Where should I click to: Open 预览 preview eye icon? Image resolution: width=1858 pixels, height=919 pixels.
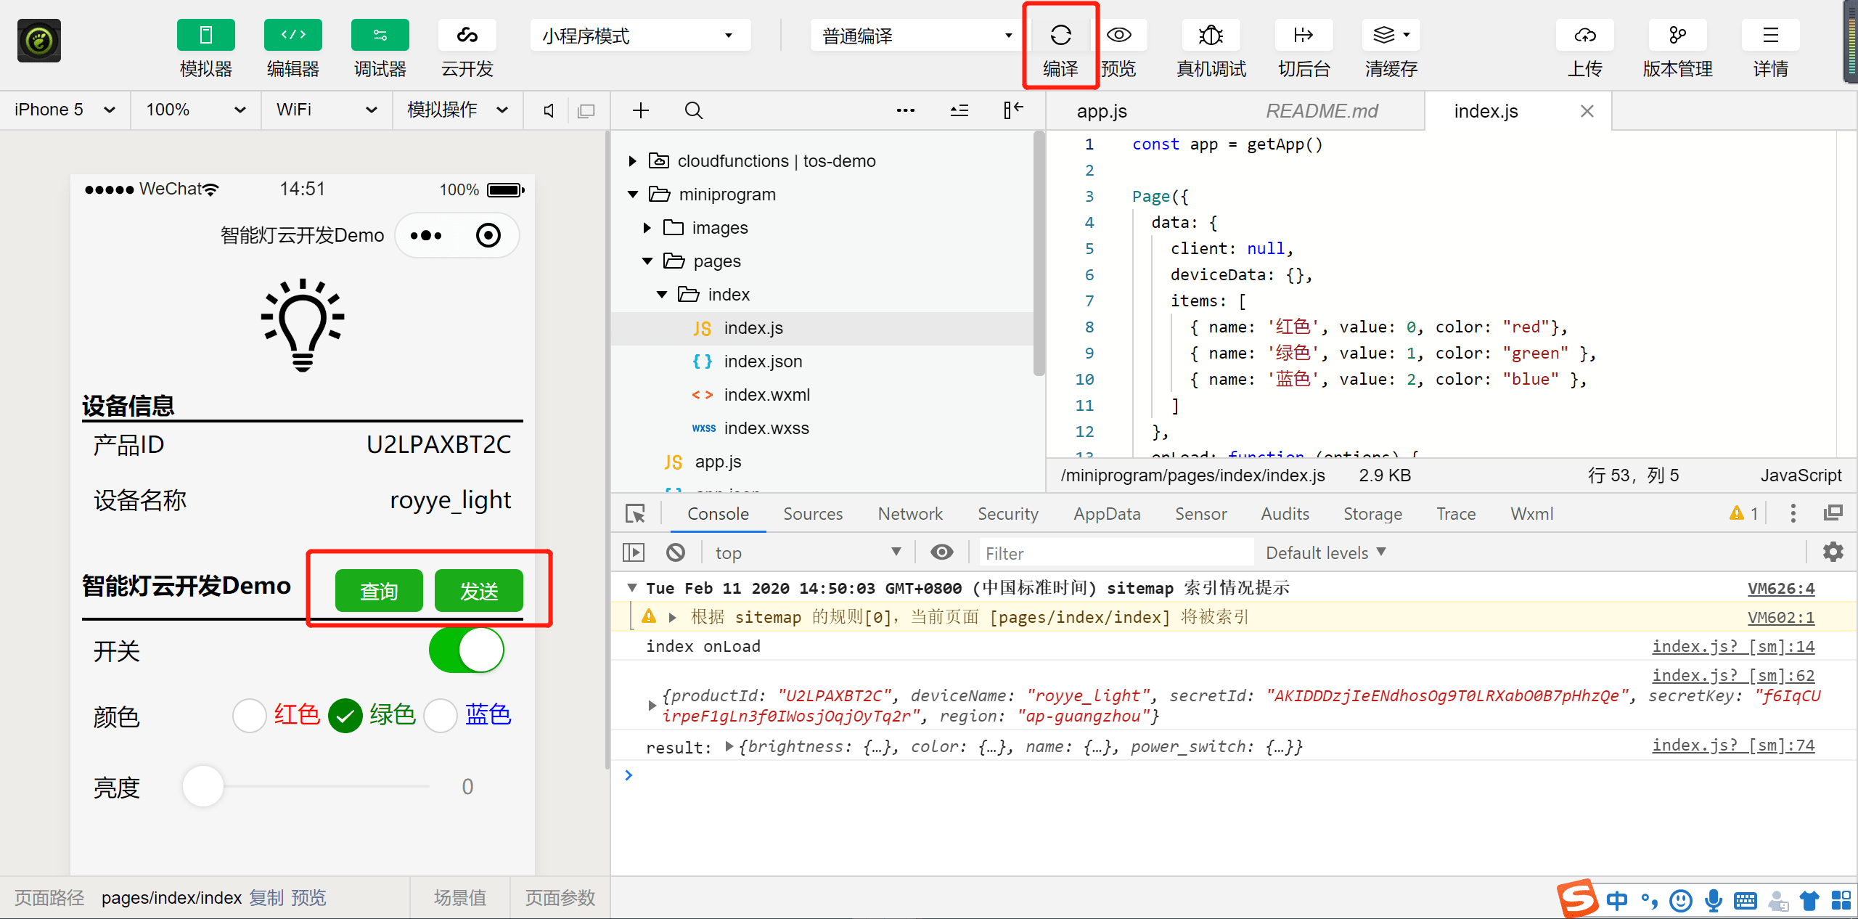(x=1118, y=35)
